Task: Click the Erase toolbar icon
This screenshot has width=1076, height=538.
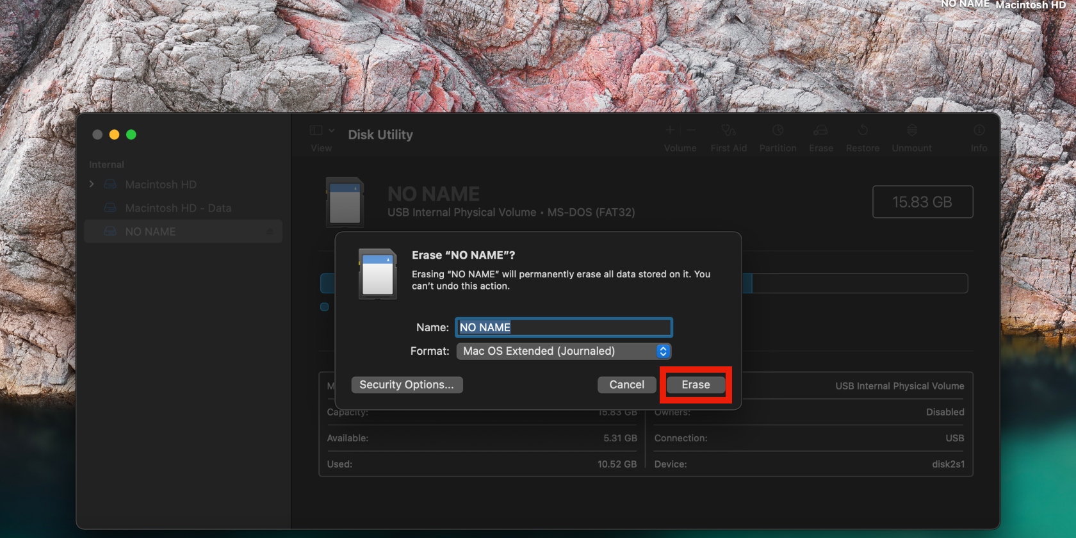Action: tap(820, 131)
